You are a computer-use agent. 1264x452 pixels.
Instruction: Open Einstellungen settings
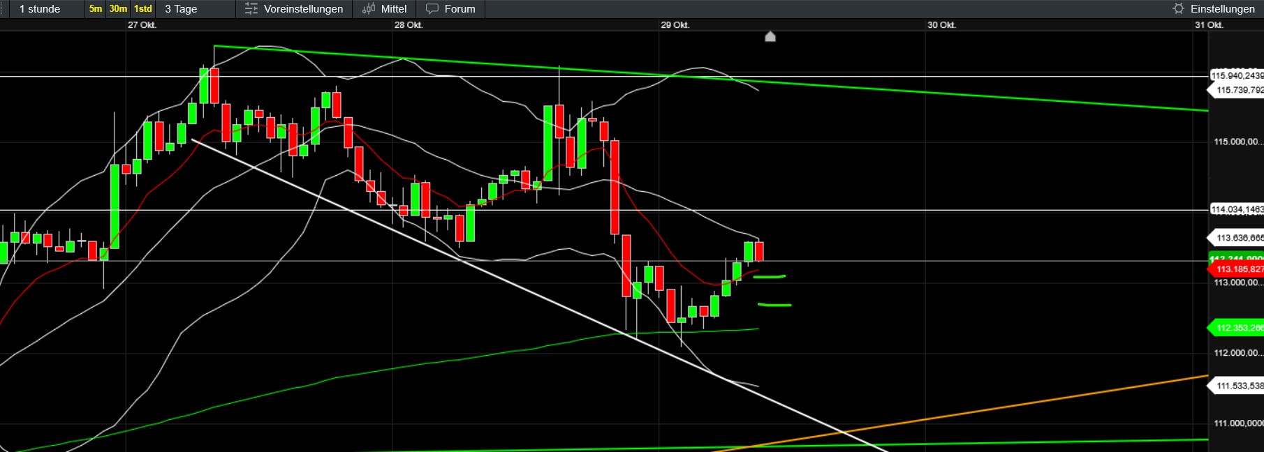pos(1215,9)
